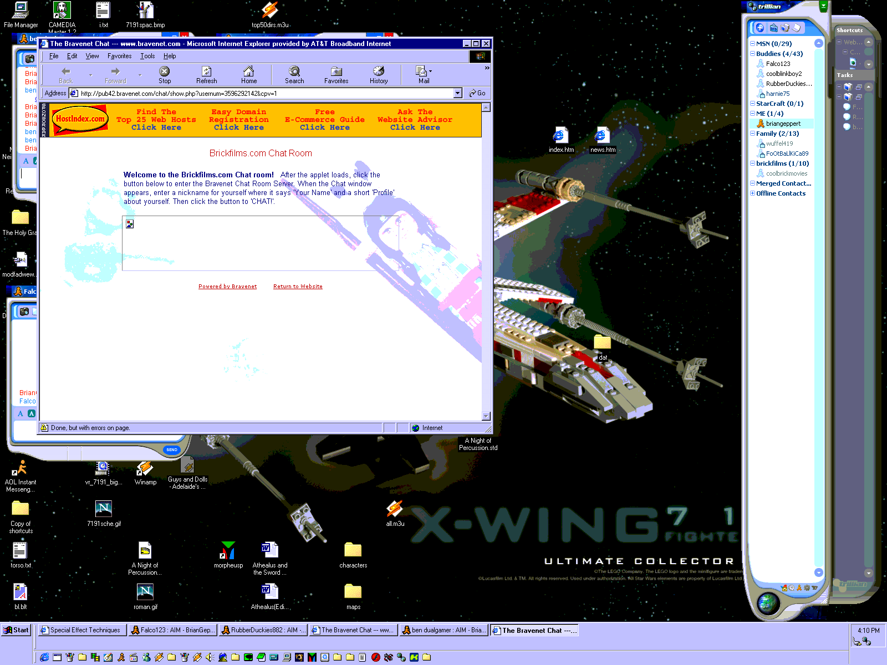Select the Winamp desktop shortcut
Viewport: 887px width, 665px height.
(145, 474)
